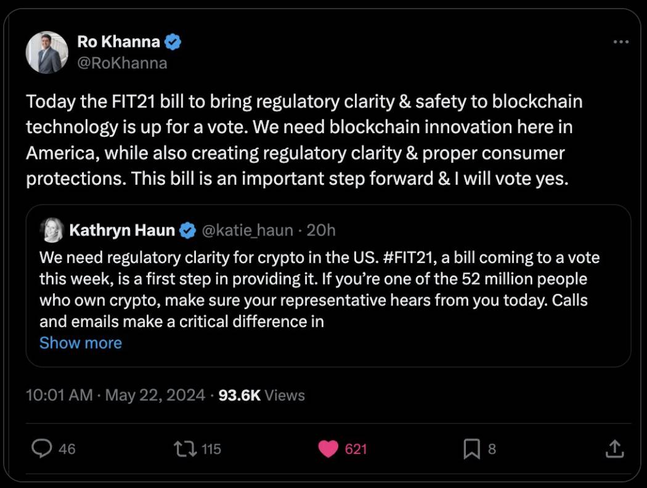
Task: Click Kathryn Haun's verified badge
Action: tap(187, 230)
